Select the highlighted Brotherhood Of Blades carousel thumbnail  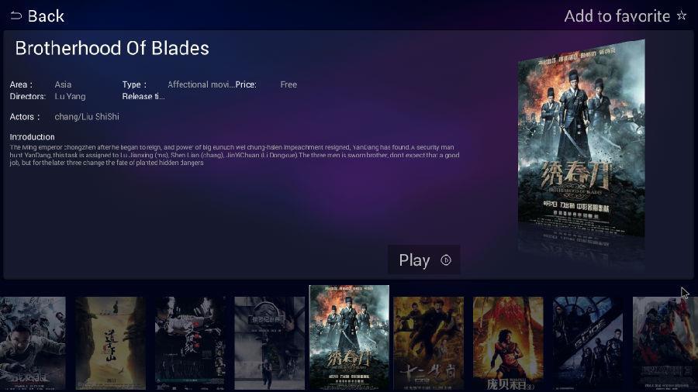pos(349,338)
